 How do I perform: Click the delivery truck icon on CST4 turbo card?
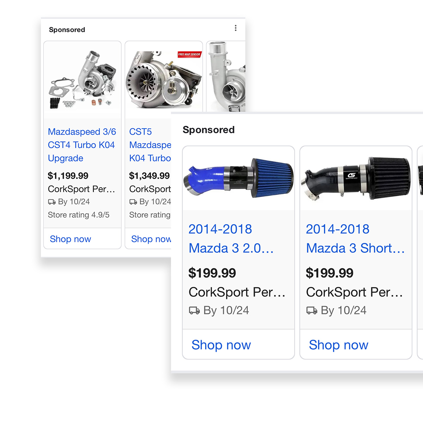pos(52,202)
